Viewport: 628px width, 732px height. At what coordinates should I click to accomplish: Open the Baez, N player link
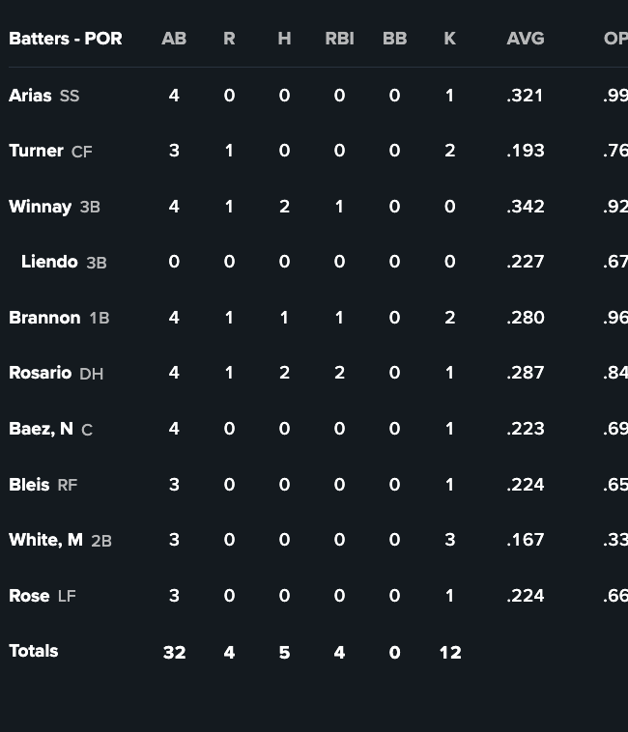point(42,429)
